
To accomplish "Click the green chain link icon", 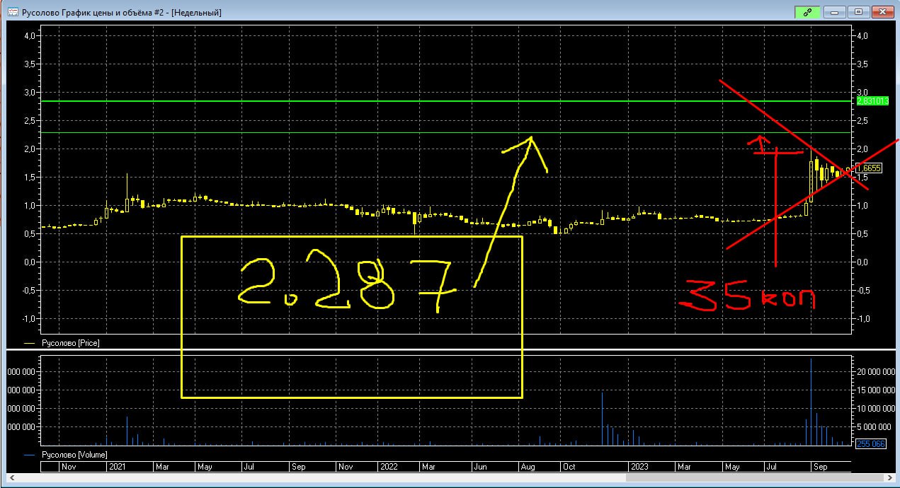I will click(x=807, y=12).
